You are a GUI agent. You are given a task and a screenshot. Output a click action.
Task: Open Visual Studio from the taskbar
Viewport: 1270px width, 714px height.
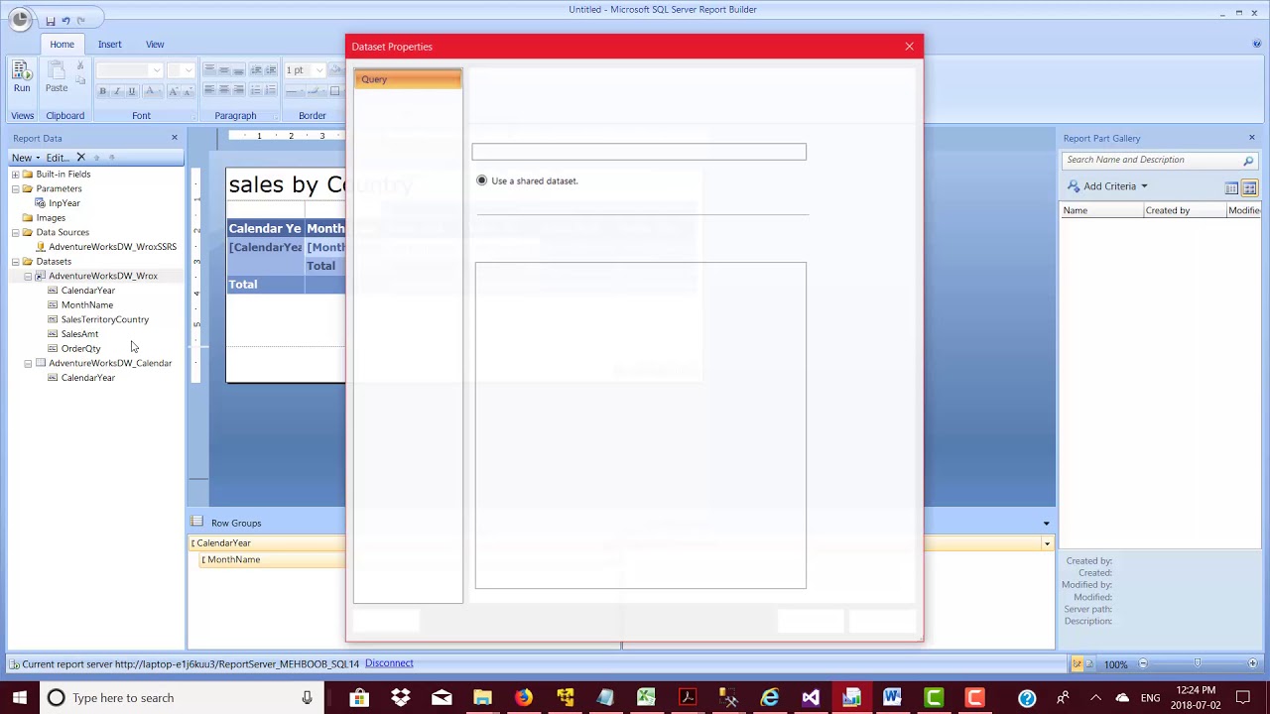pyautogui.click(x=811, y=698)
